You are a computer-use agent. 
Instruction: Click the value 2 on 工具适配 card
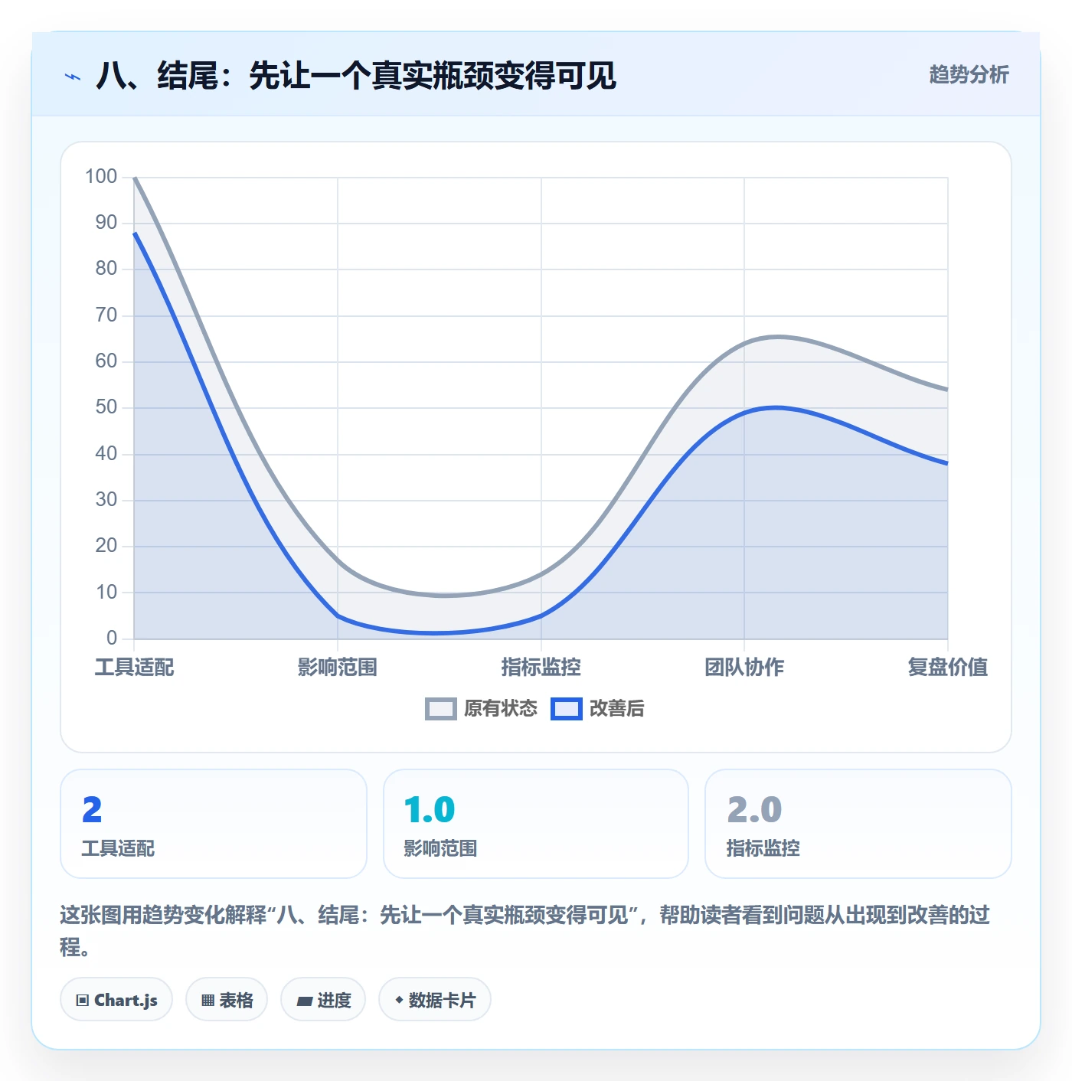click(x=92, y=810)
